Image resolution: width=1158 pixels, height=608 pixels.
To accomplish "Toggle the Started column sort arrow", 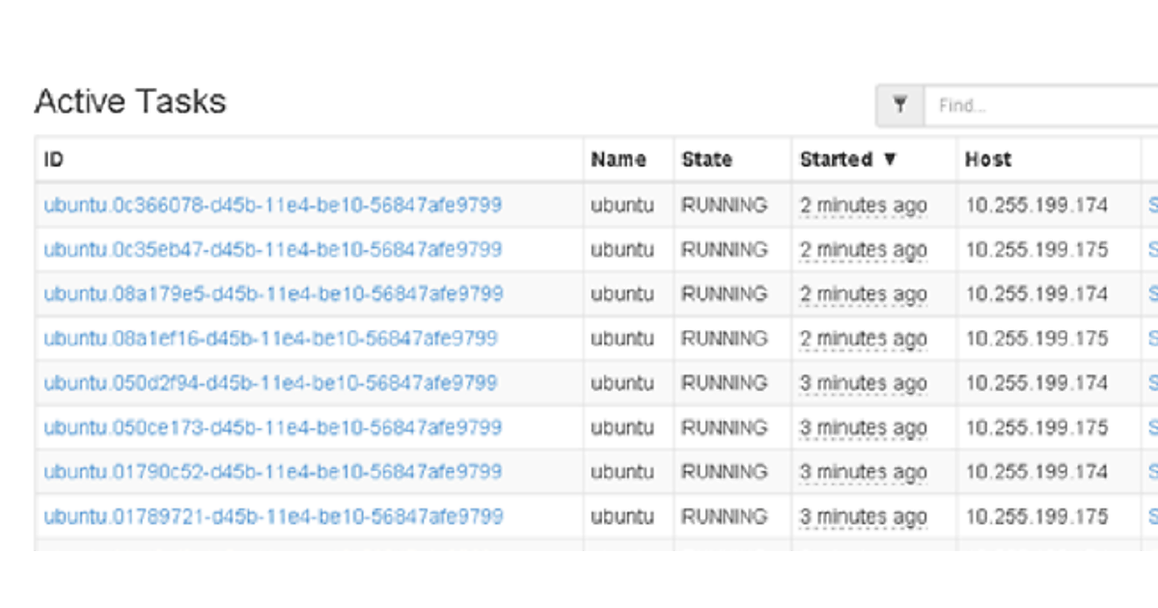I will pos(890,159).
